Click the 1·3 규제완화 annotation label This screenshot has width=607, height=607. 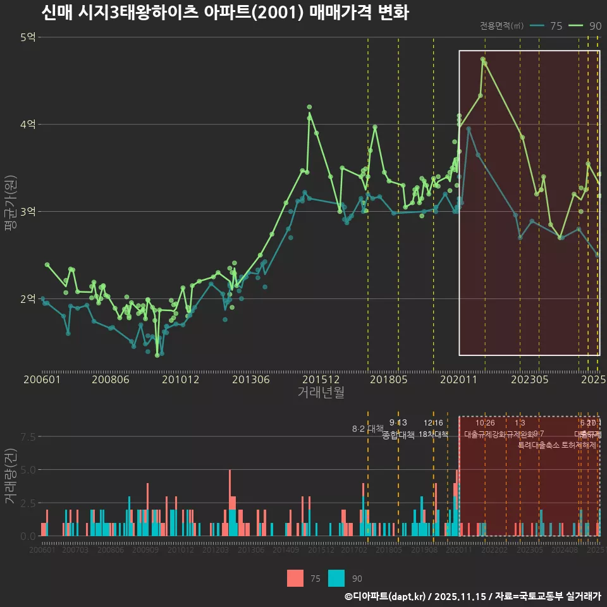tap(520, 429)
